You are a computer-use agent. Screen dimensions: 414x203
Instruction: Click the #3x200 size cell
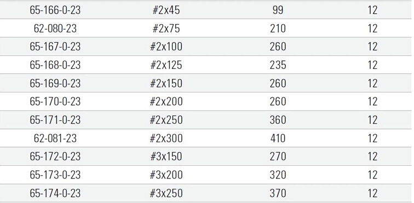[x=166, y=175]
